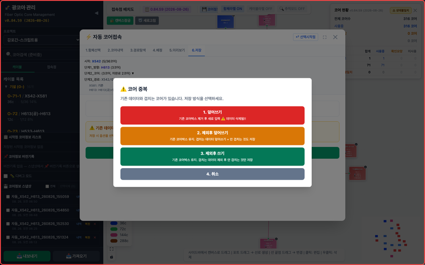Choose the green '3. 제외후 쓰기' option
The image size is (425, 265).
212,156
